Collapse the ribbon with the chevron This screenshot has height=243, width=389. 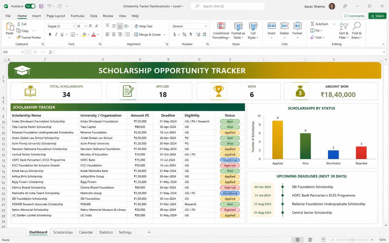tap(383, 44)
